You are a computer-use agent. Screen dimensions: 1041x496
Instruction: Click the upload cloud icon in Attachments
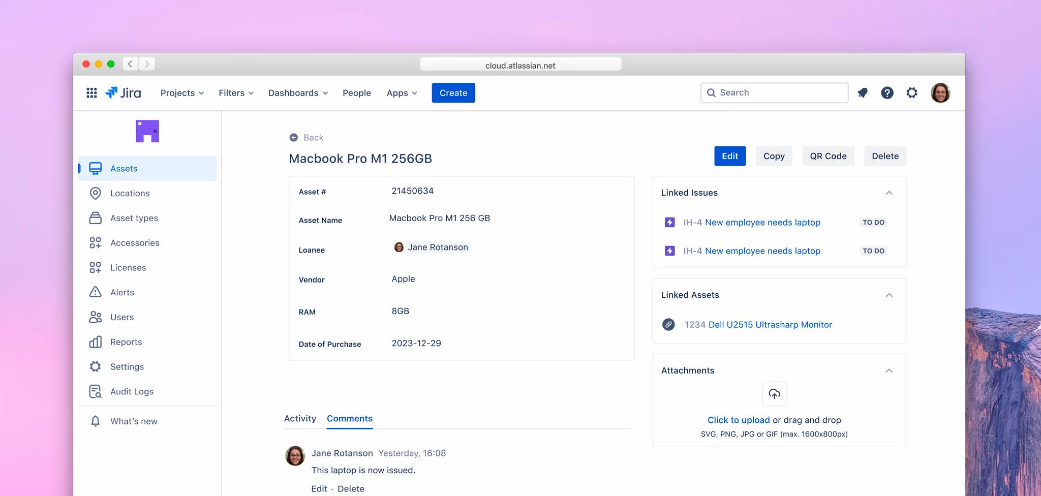pos(774,394)
